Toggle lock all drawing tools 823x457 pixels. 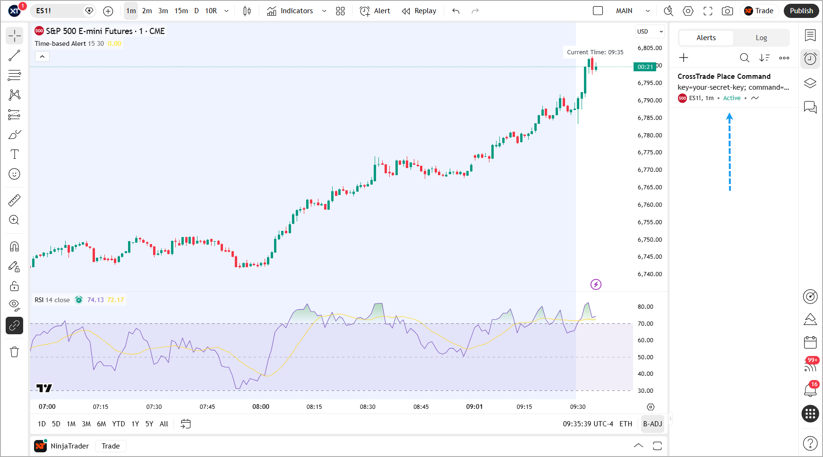click(14, 286)
